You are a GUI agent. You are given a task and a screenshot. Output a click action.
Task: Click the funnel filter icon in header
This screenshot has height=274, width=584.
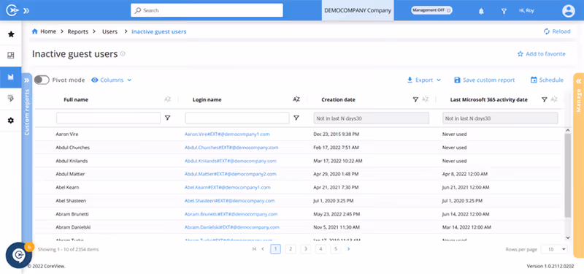click(504, 11)
